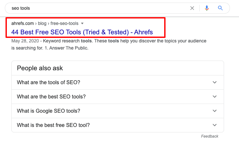
Task: Click the ahrefs.com breadcrumb domain
Action: point(22,23)
